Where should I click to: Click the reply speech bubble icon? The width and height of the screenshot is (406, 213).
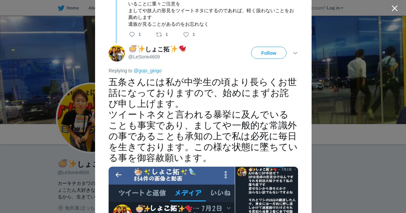(x=132, y=34)
